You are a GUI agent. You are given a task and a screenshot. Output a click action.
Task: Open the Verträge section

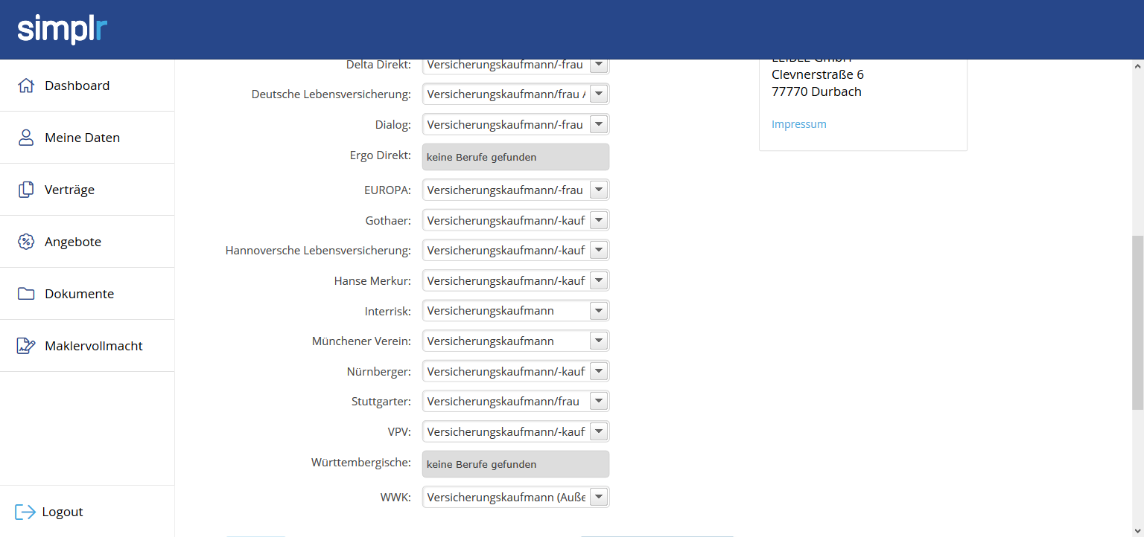[x=87, y=190]
